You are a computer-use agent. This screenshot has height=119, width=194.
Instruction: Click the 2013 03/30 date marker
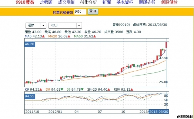[x=159, y=112]
